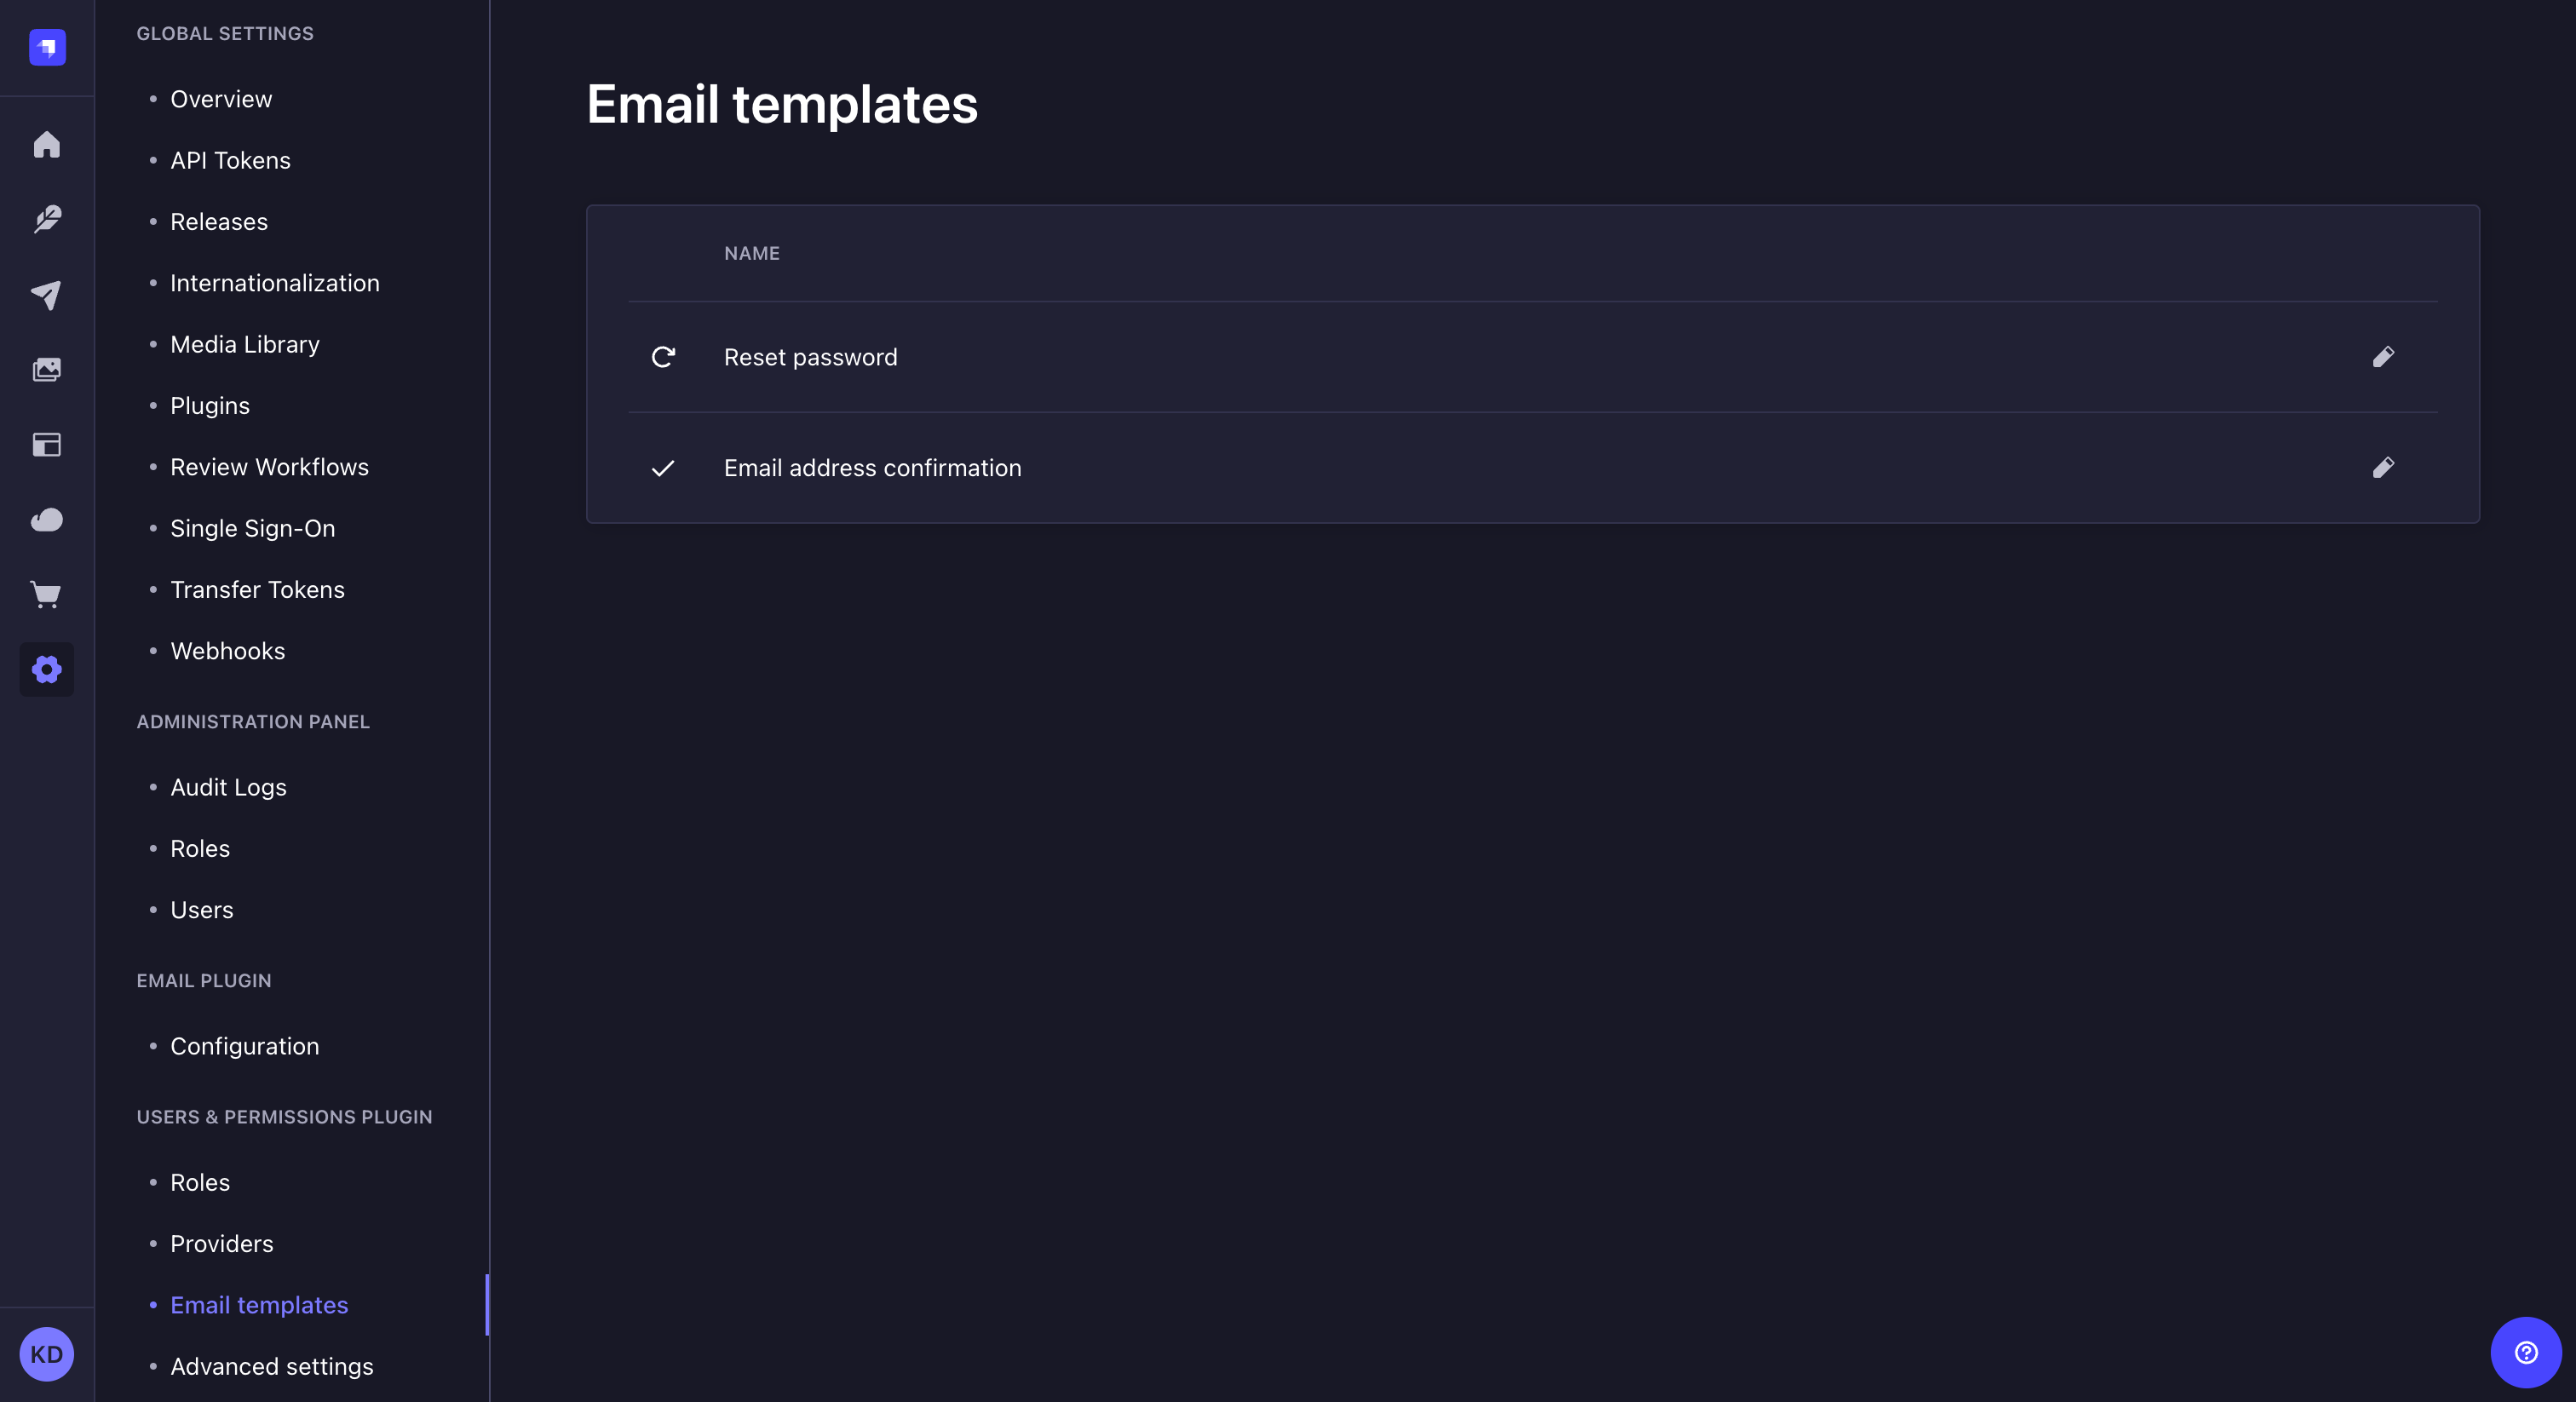
Task: Open the Settings gear icon
Action: pyautogui.click(x=46, y=670)
